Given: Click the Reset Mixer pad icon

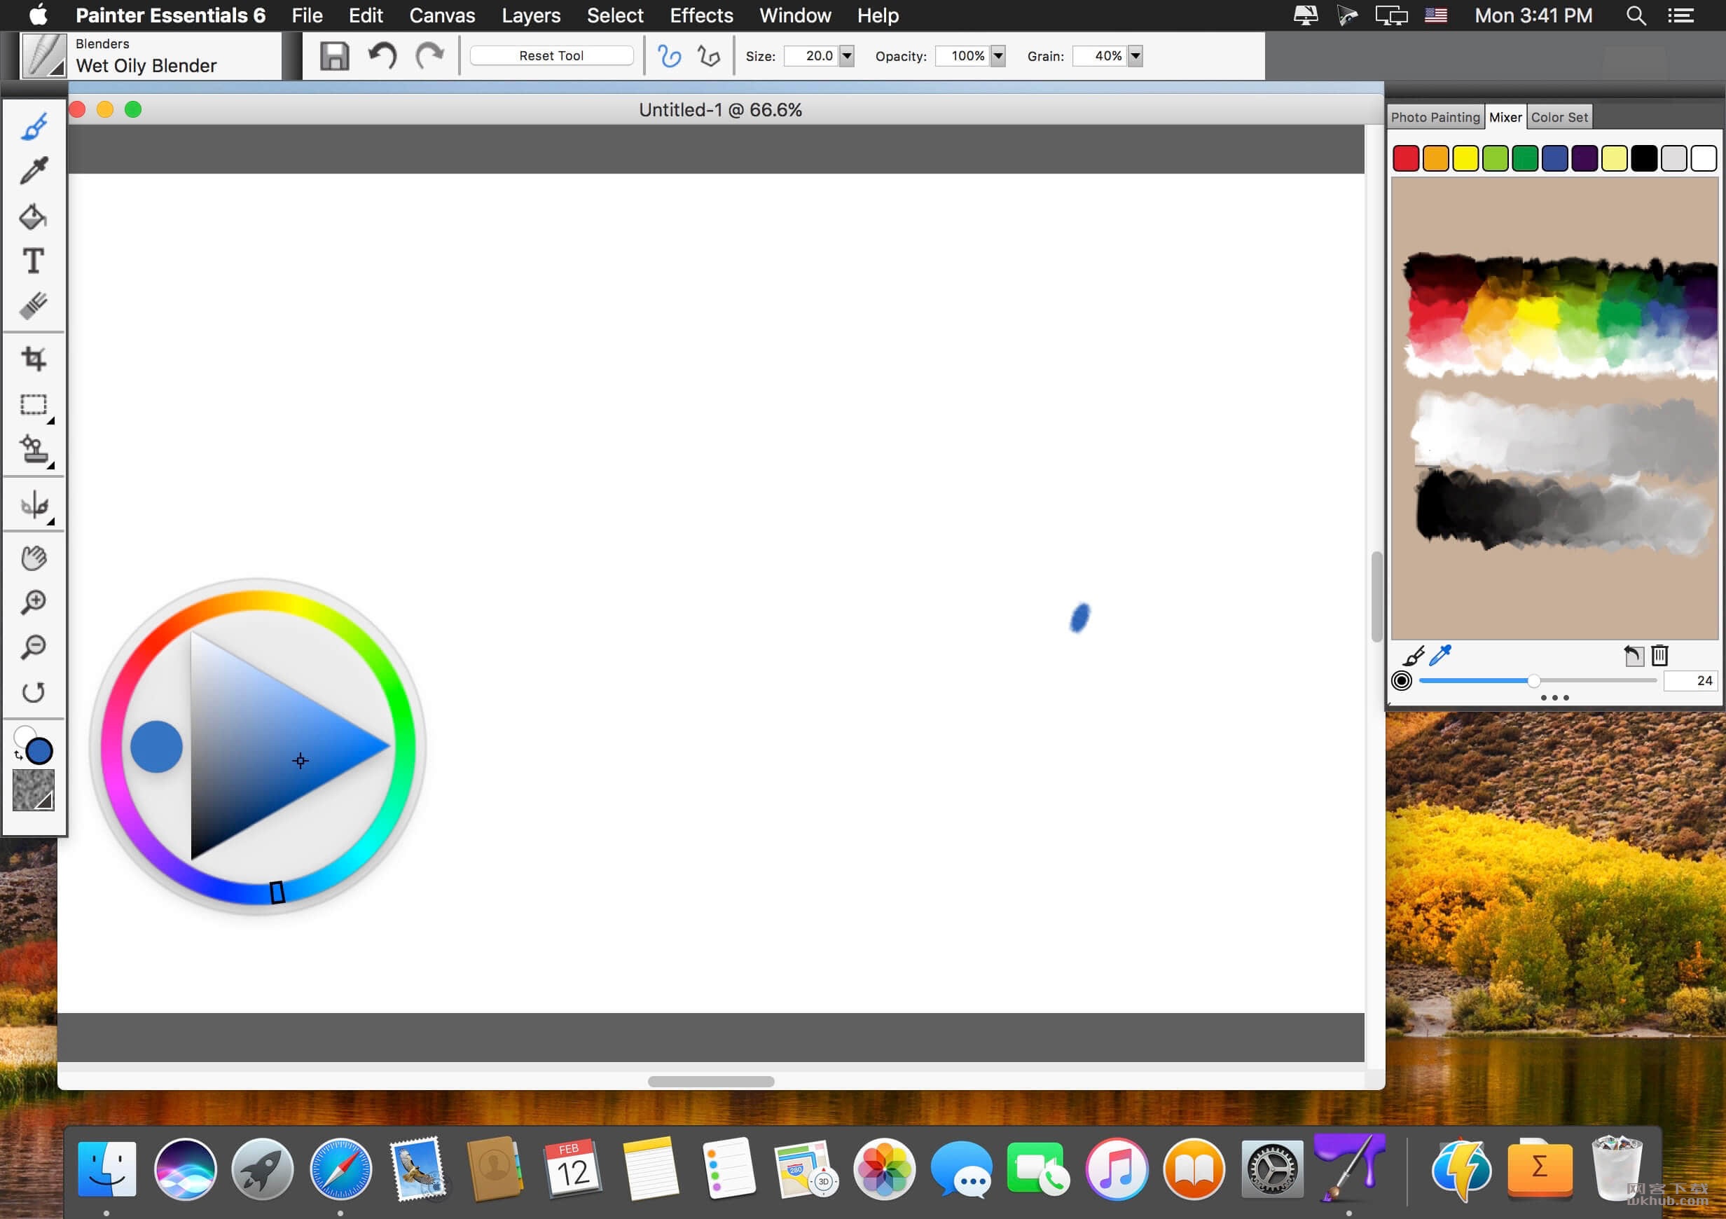Looking at the screenshot, I should [1633, 656].
